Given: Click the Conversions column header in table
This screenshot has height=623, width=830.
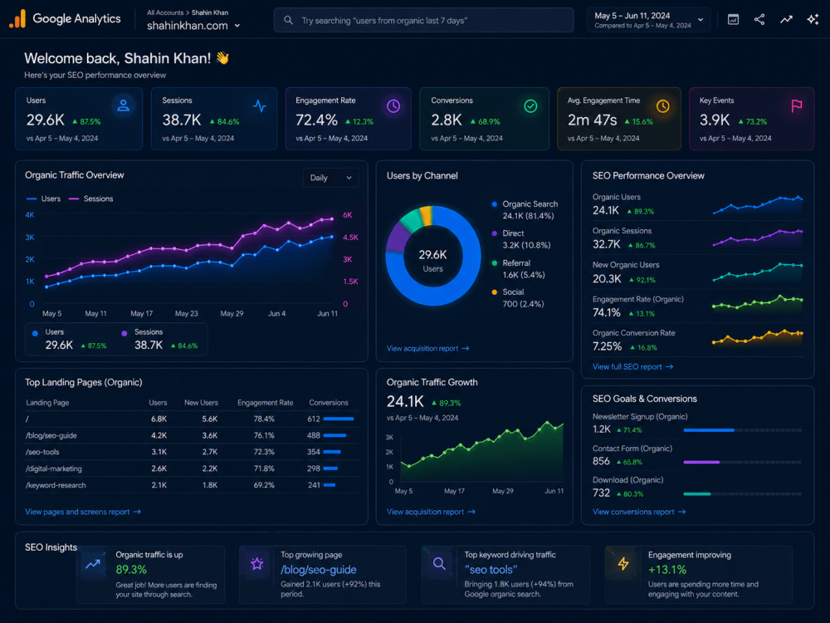Looking at the screenshot, I should pyautogui.click(x=329, y=403).
